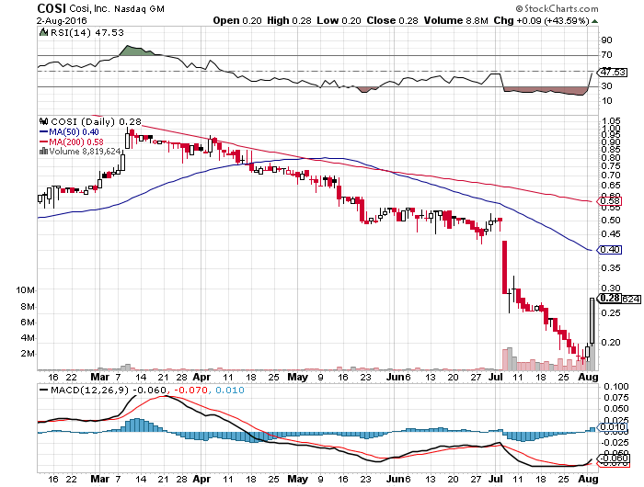Click the green overbought RSI area in March

135,51
